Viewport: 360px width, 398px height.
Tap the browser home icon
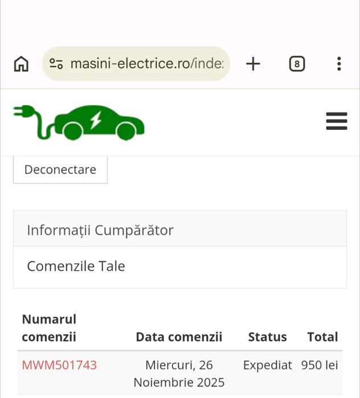tap(21, 64)
